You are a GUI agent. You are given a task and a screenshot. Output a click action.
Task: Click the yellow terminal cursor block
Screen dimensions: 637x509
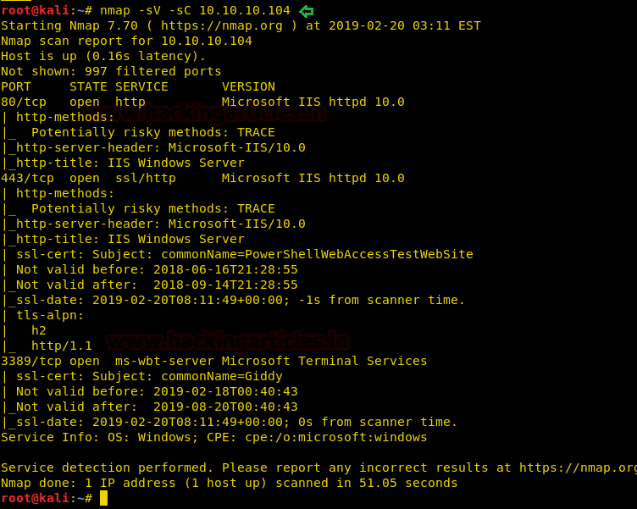[x=103, y=498]
